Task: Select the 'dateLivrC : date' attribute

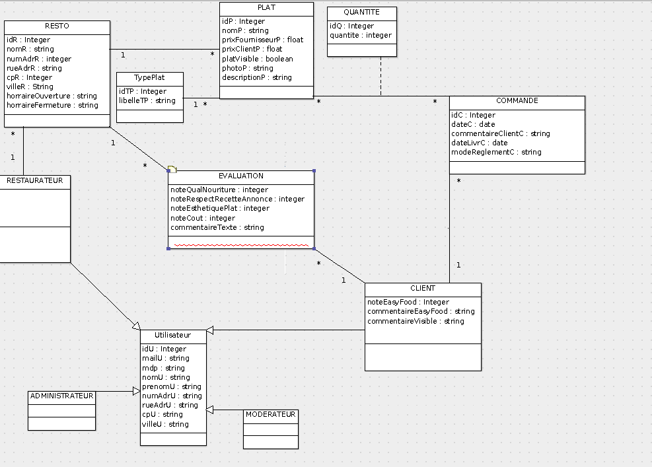Action: tap(480, 143)
